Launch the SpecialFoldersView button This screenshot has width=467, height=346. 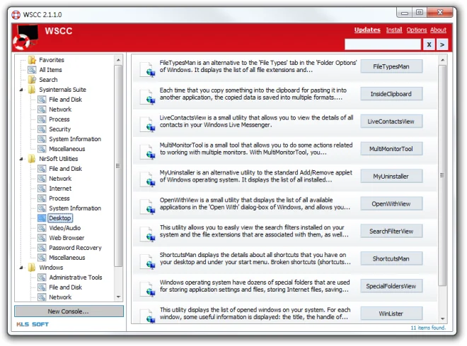[x=391, y=286]
